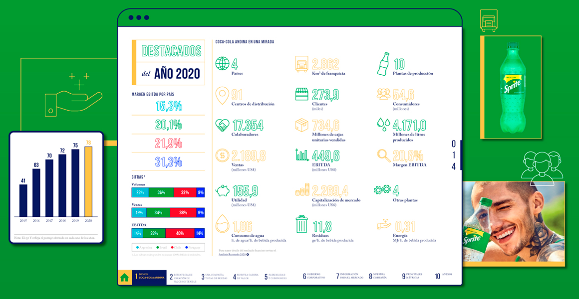Click the globe icon for Países
Viewport: 579px width, 299px height.
tap(222, 63)
